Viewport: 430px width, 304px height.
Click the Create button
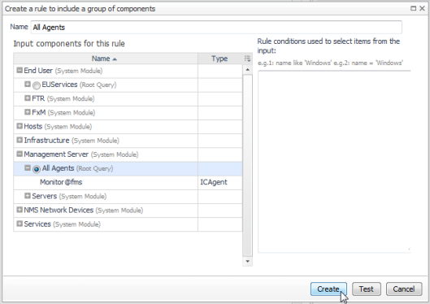click(328, 289)
